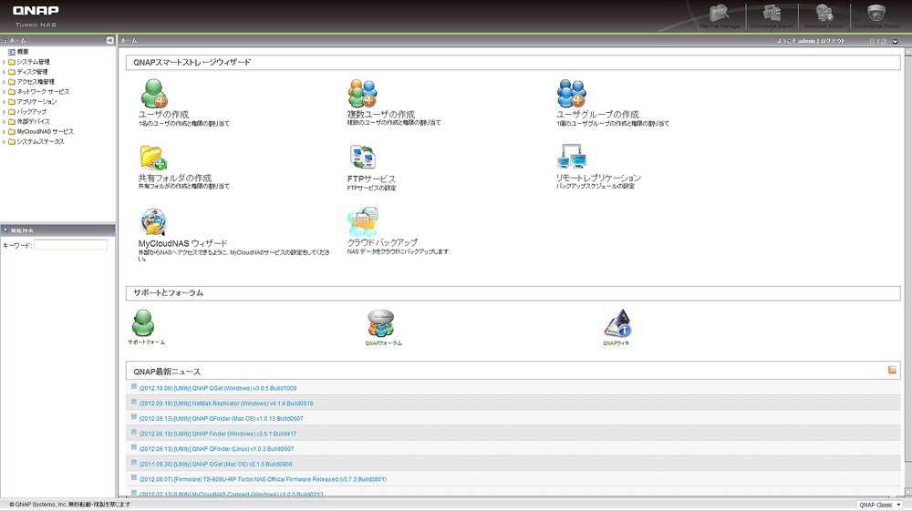Open Web File Manager from top bar
Image resolution: width=912 pixels, height=511 pixels.
(x=720, y=15)
